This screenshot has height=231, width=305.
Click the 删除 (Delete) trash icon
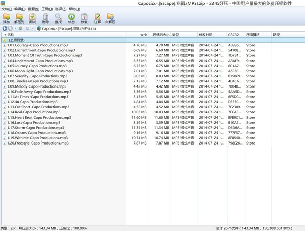[45, 19]
